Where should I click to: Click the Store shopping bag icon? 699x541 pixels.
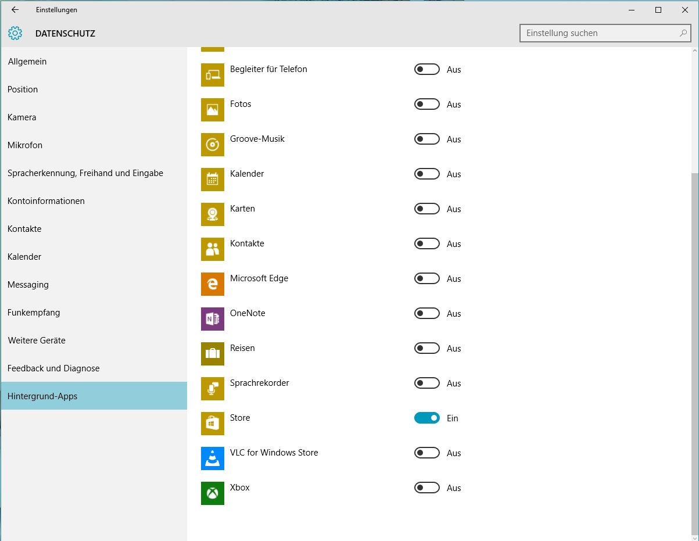pyautogui.click(x=213, y=424)
